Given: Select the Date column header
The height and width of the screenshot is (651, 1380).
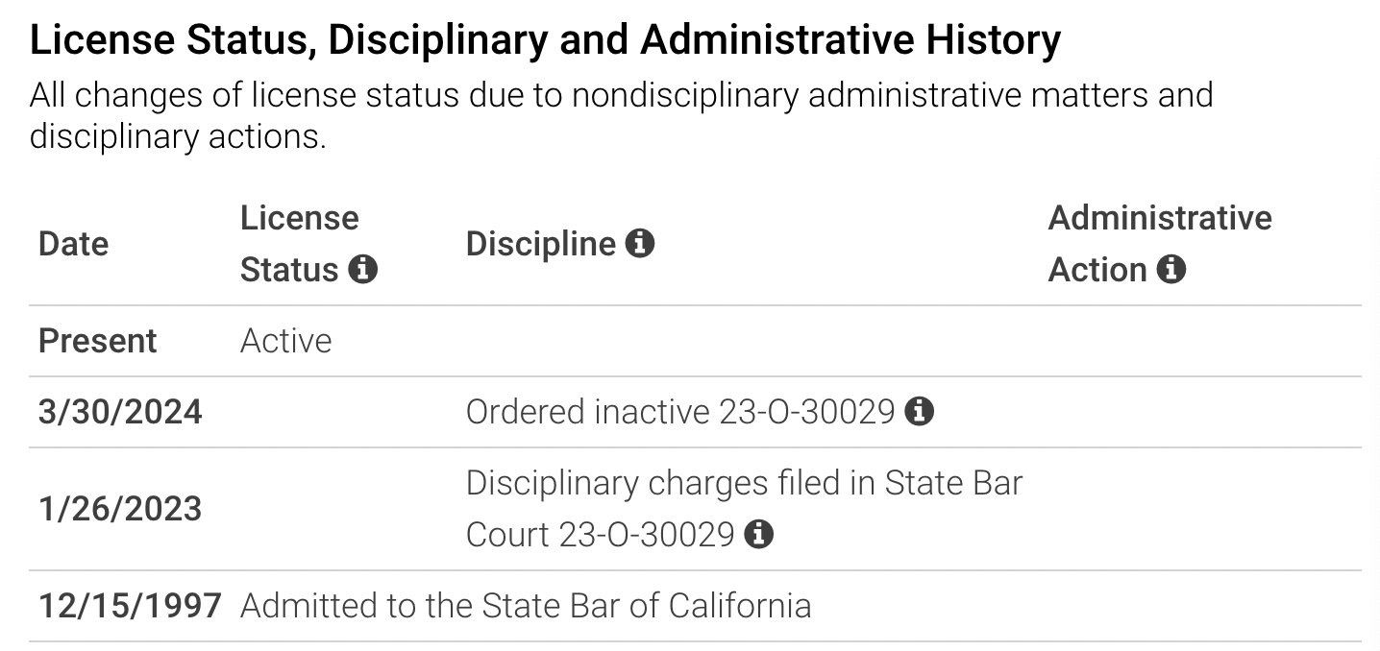Looking at the screenshot, I should point(73,244).
